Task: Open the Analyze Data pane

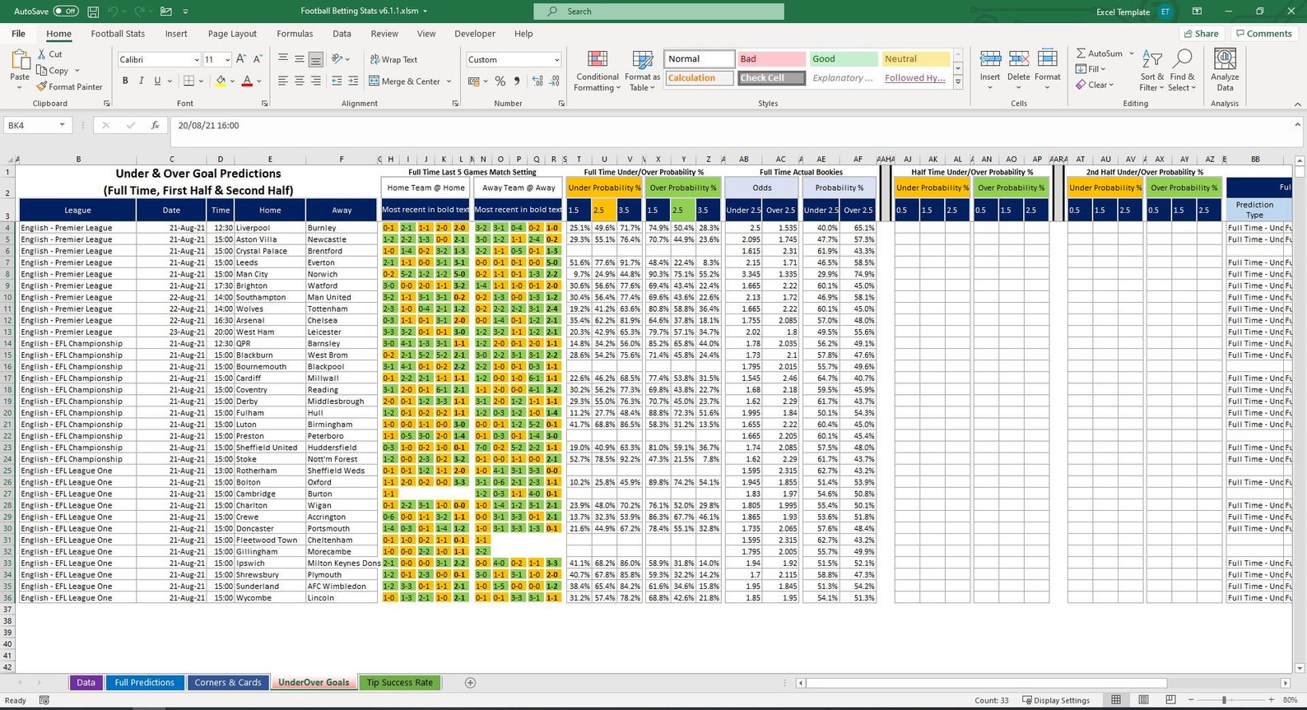Action: point(1225,71)
